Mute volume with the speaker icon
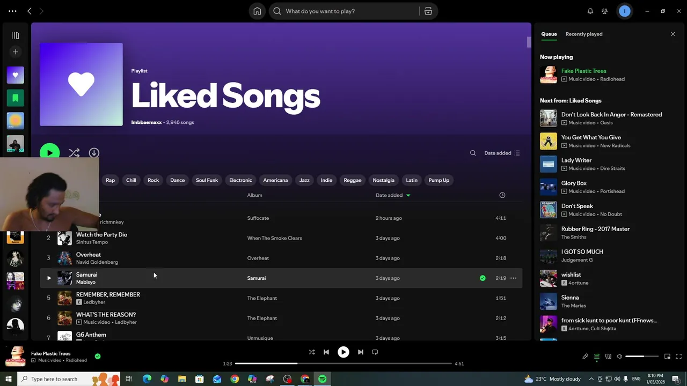The image size is (687, 386). pyautogui.click(x=619, y=357)
